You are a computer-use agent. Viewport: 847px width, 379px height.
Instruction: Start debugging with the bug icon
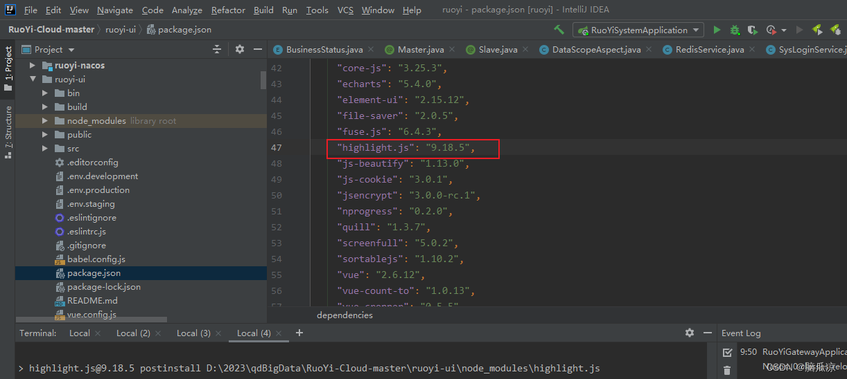coord(735,30)
